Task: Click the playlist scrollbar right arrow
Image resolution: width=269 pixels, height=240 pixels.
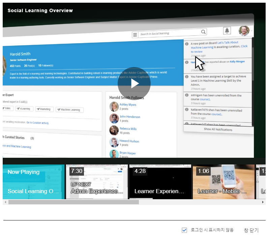Action: coord(263,202)
